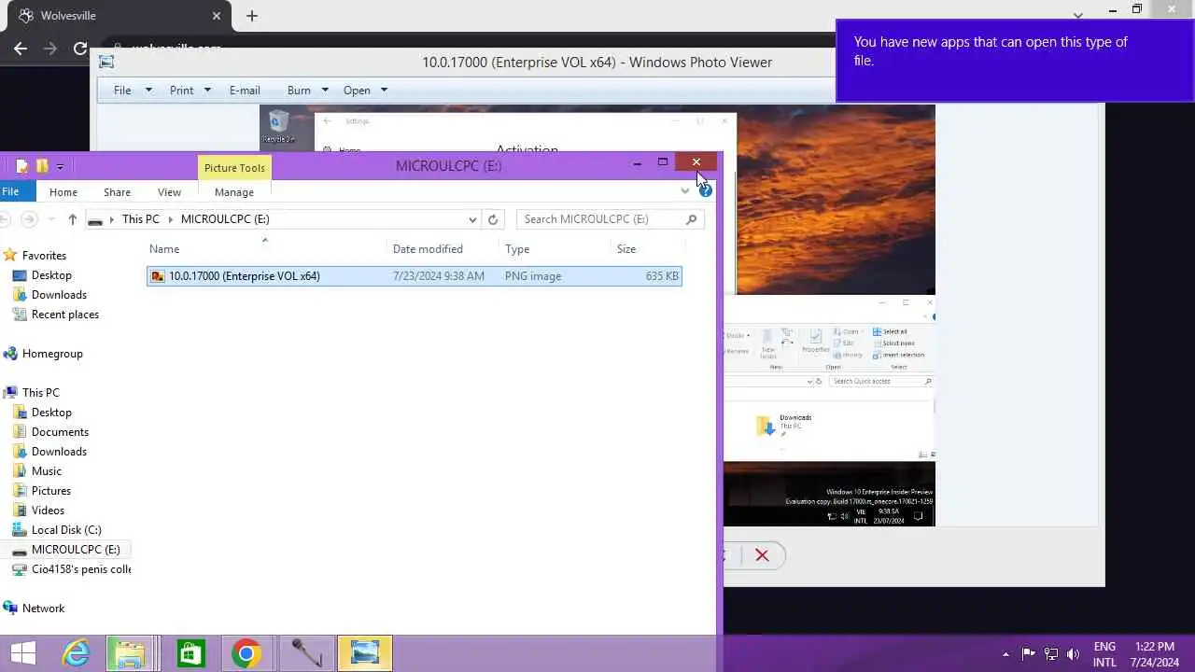The width and height of the screenshot is (1195, 672).
Task: Click the search magnifier icon in Explorer
Action: tap(691, 219)
